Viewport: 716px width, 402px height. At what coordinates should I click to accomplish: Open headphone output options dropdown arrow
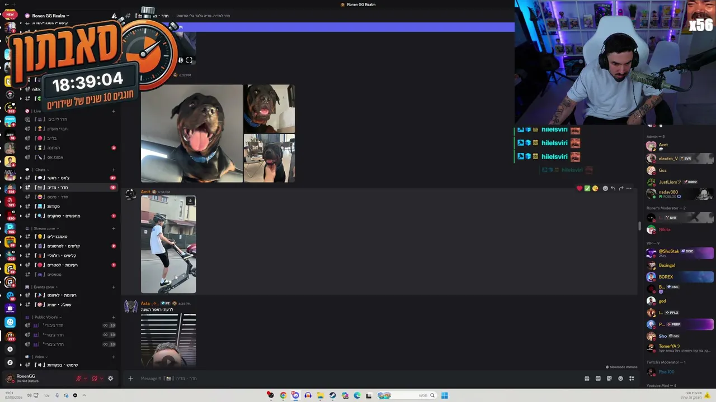101,379
